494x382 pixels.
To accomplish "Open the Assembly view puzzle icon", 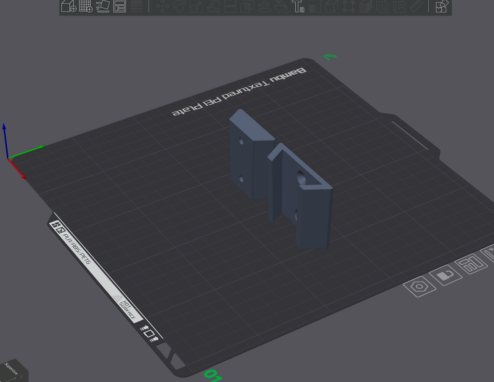I will click(442, 6).
